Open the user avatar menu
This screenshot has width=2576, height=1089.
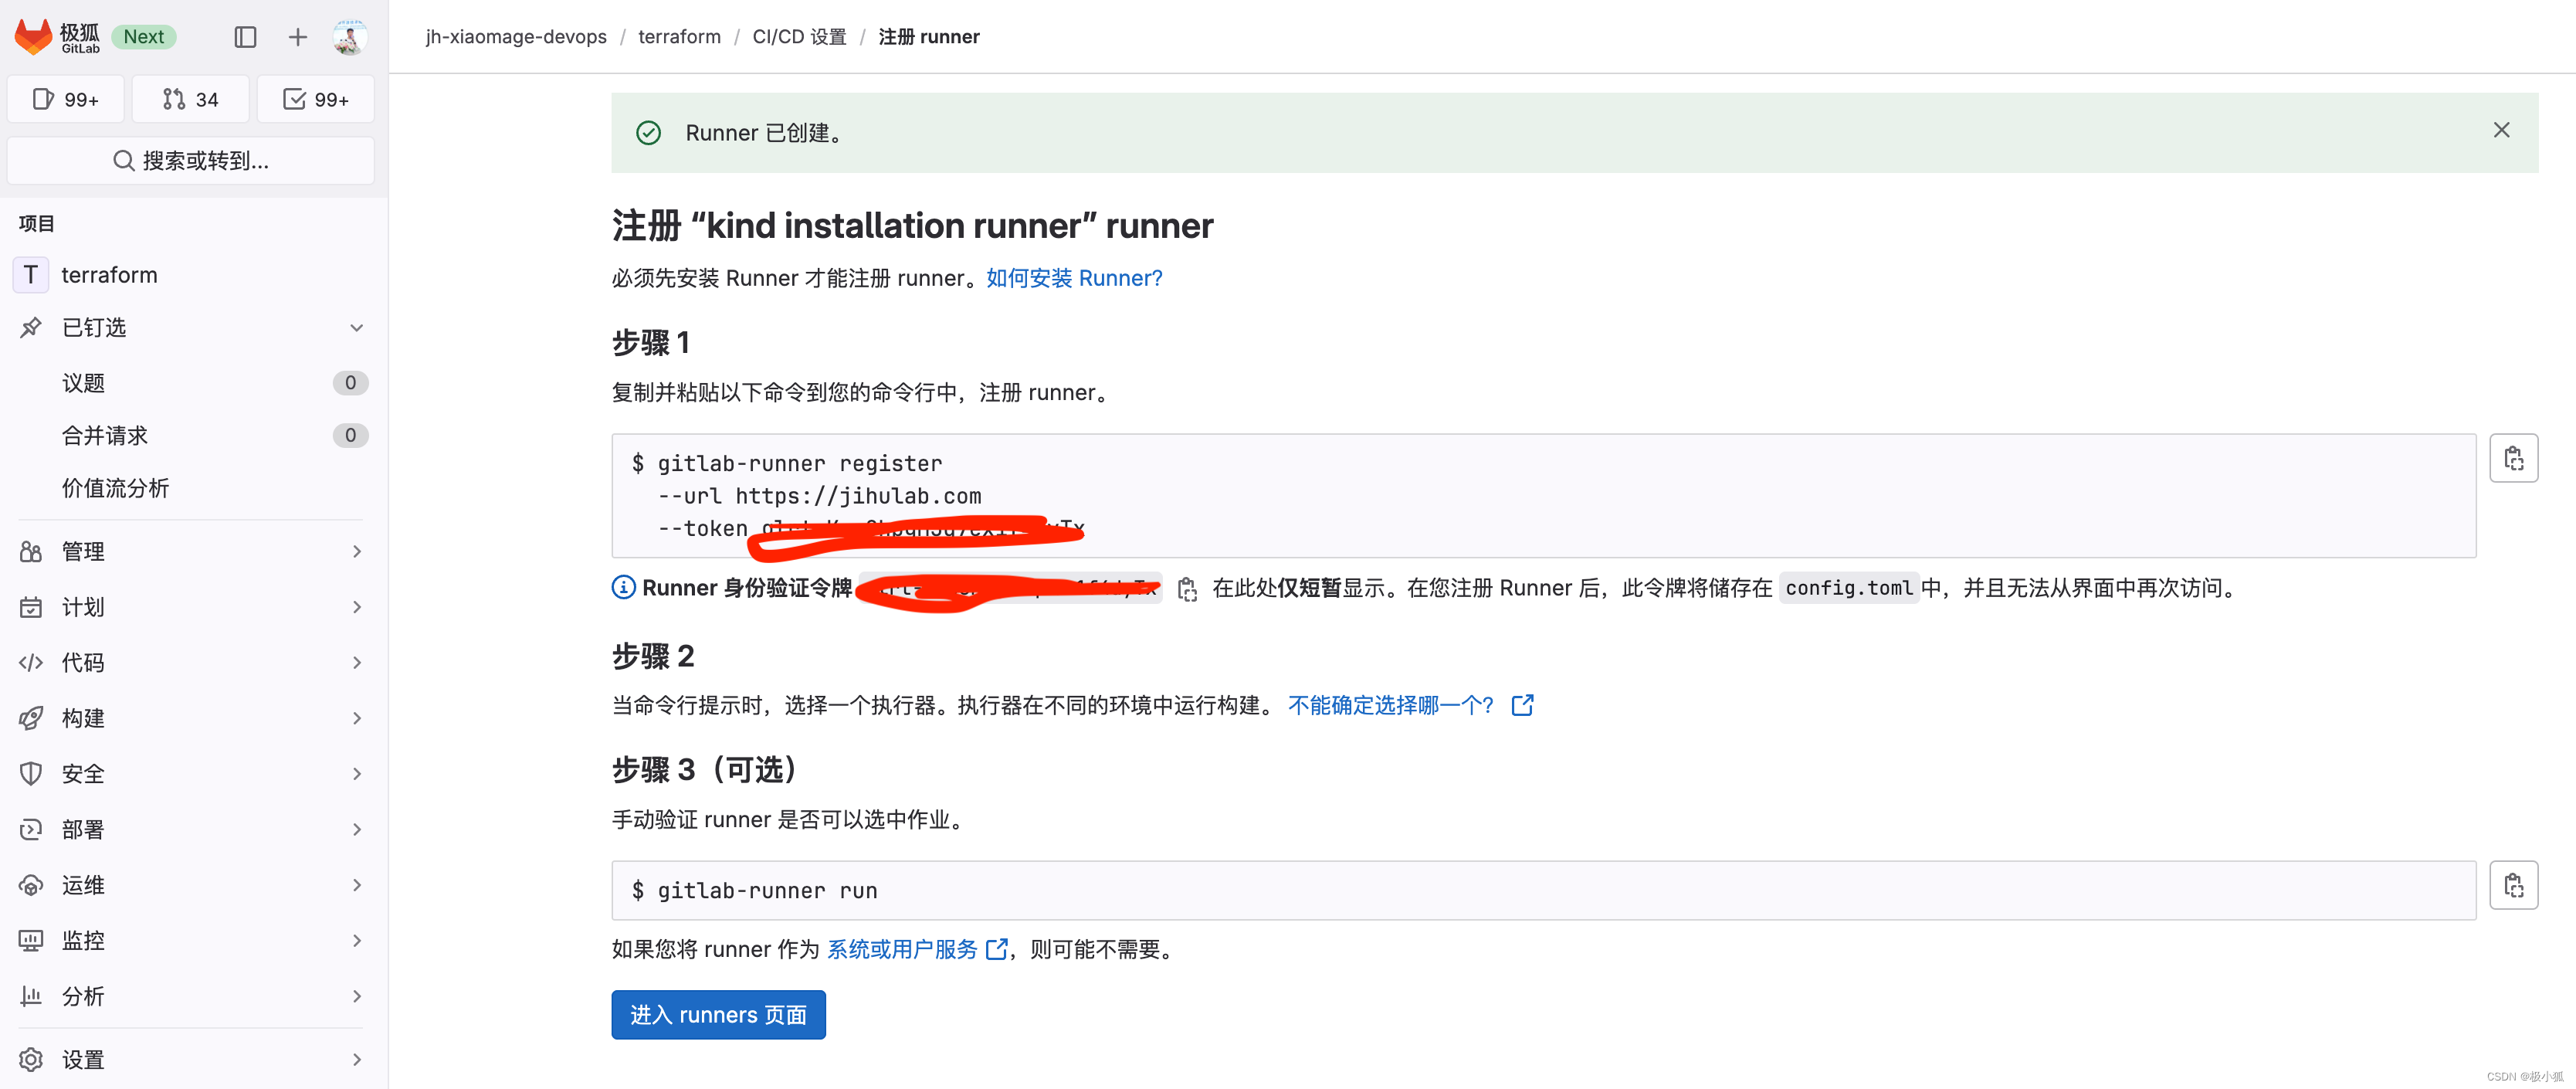pyautogui.click(x=349, y=37)
